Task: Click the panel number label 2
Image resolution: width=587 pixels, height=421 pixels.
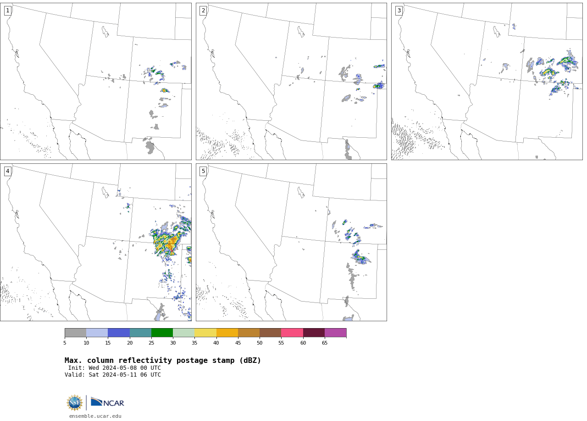Action: tap(203, 11)
